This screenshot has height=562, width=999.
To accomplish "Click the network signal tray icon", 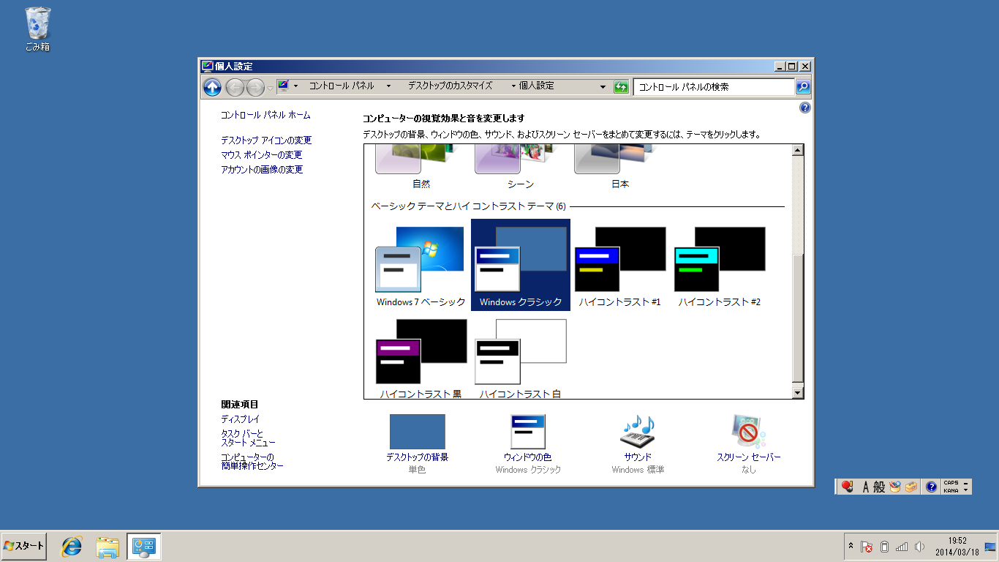I will tap(902, 547).
